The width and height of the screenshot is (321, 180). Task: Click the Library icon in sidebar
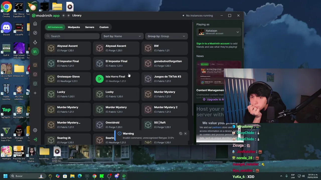click(x=35, y=51)
